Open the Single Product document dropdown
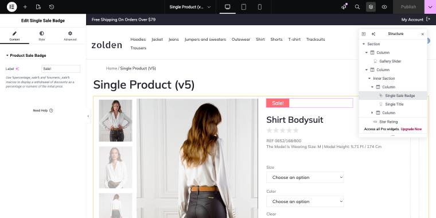The height and width of the screenshot is (218, 436). tap(190, 7)
